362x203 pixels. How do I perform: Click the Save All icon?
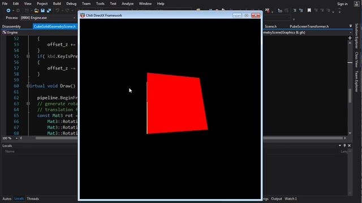[x=49, y=11]
